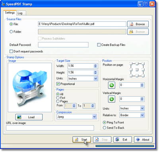Open the Compression Jpeg dropdown
This screenshot has width=159, height=152.
(x=94, y=117)
